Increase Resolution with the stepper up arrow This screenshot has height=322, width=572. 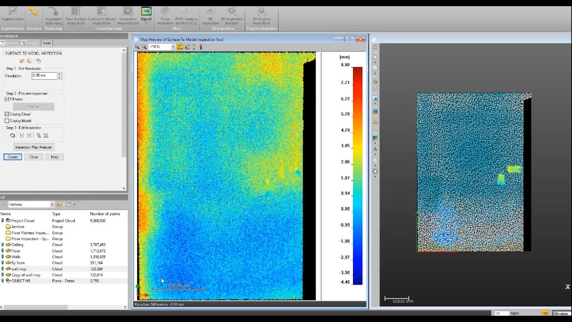click(x=59, y=74)
